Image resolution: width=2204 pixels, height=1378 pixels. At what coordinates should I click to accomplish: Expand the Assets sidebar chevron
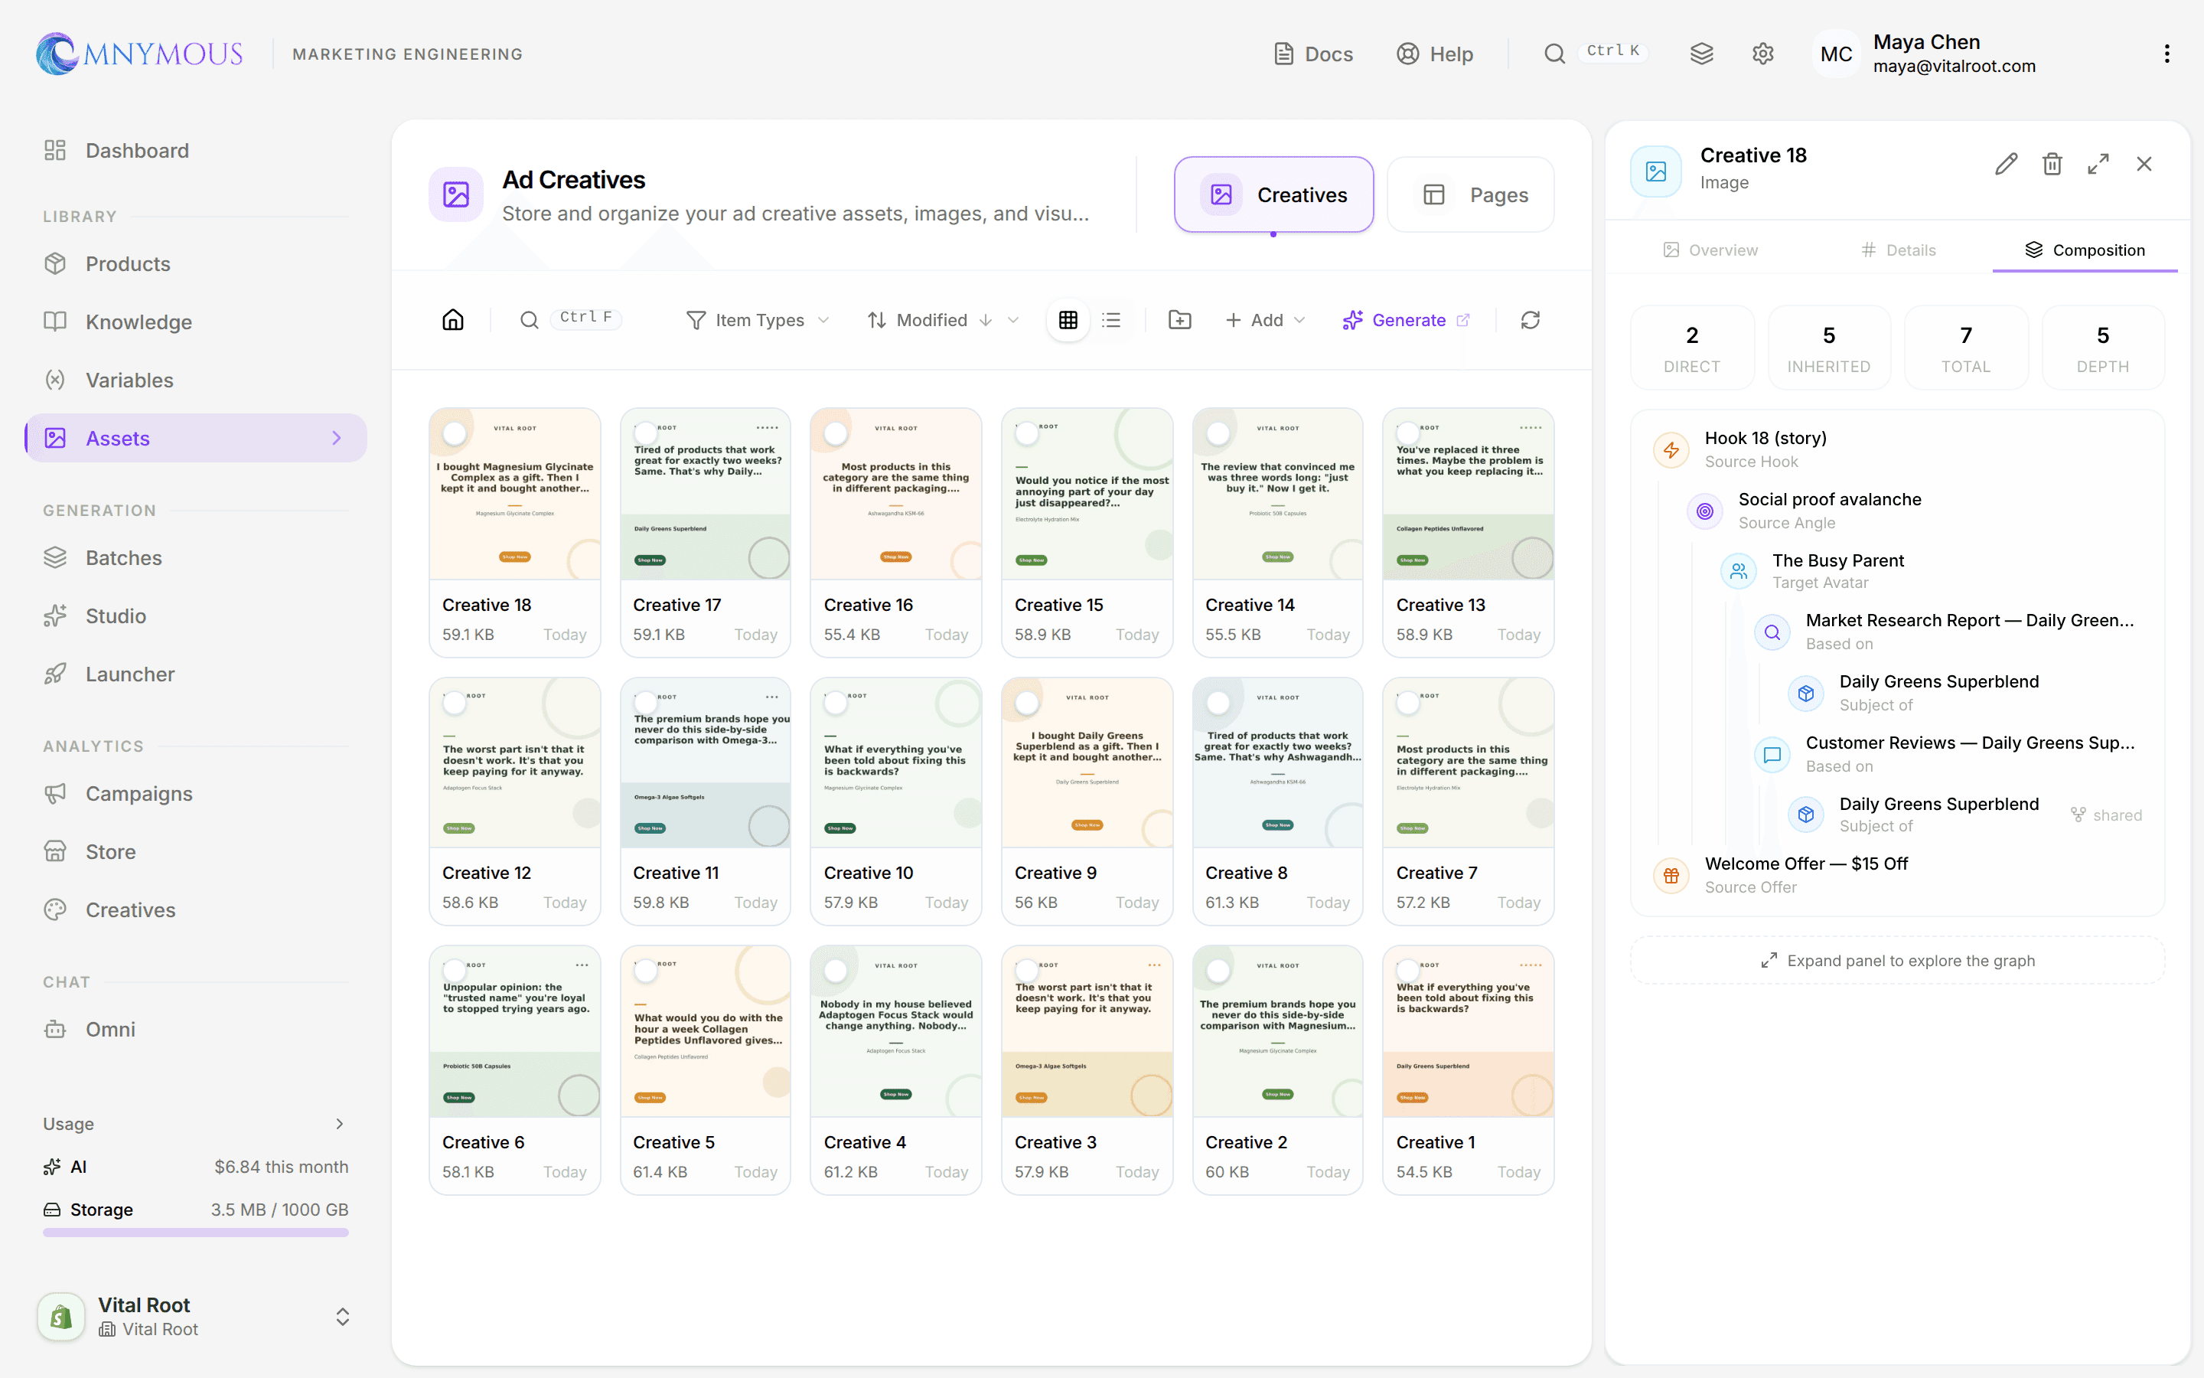point(337,439)
